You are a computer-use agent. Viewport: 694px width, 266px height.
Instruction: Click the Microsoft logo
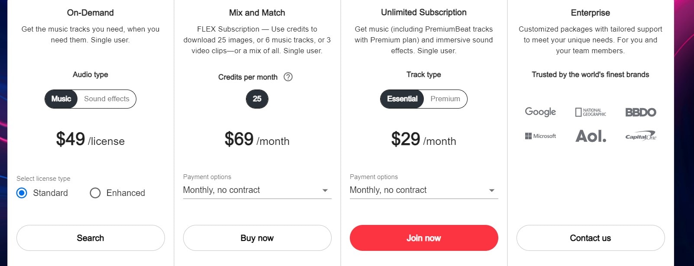[x=540, y=136]
